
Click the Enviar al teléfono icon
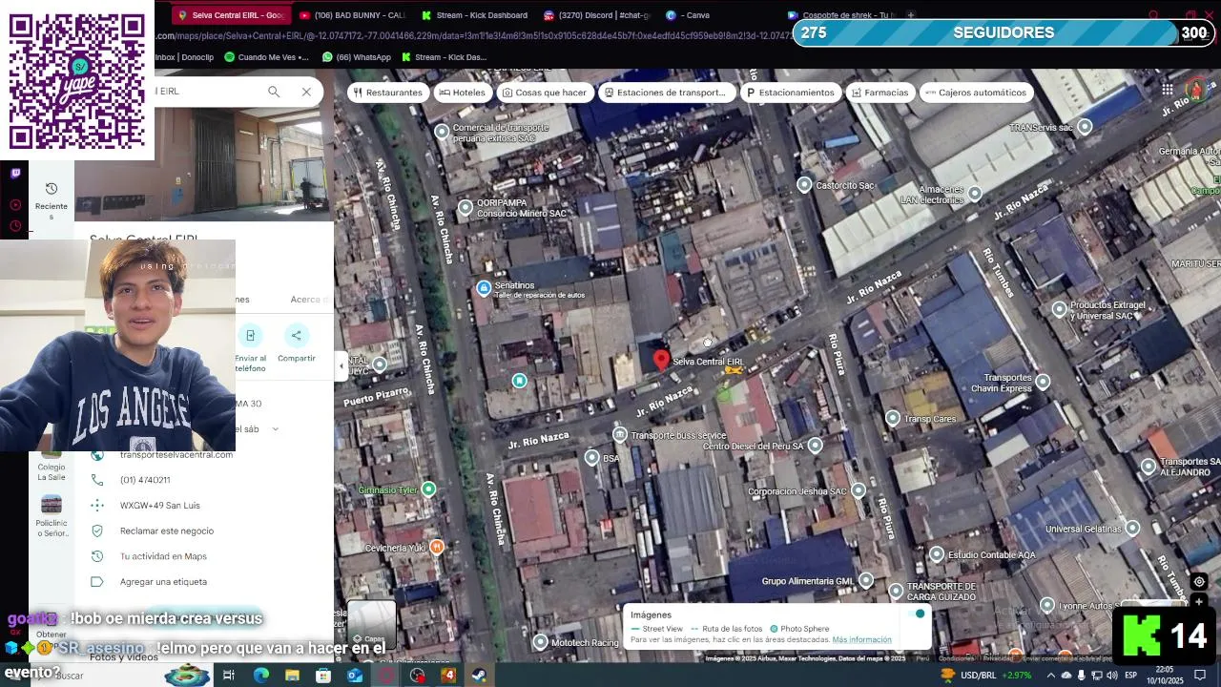[250, 336]
